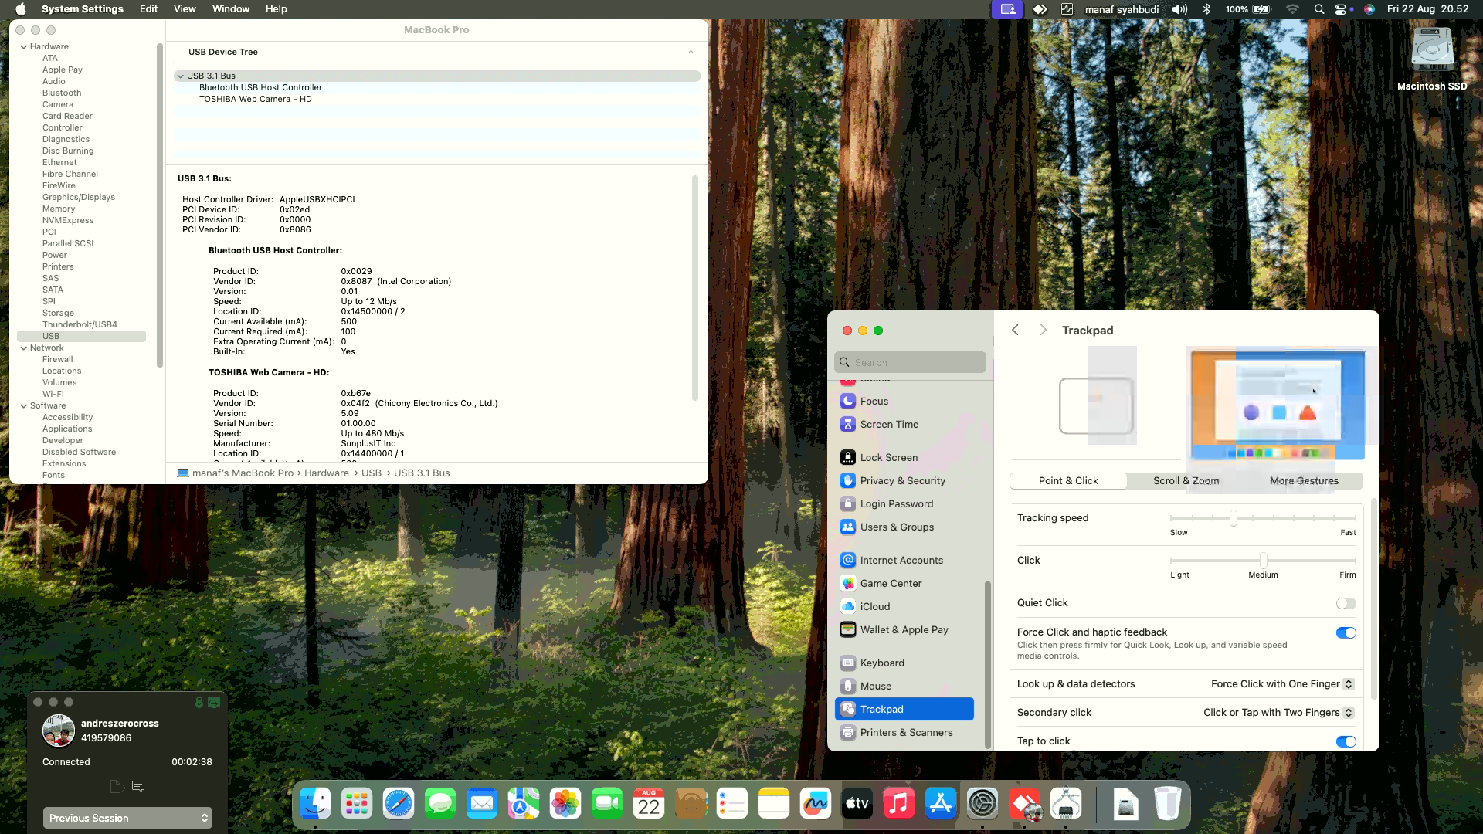Select Graphics/Displays in Hardware list
Viewport: 1483px width, 834px height.
coord(79,197)
